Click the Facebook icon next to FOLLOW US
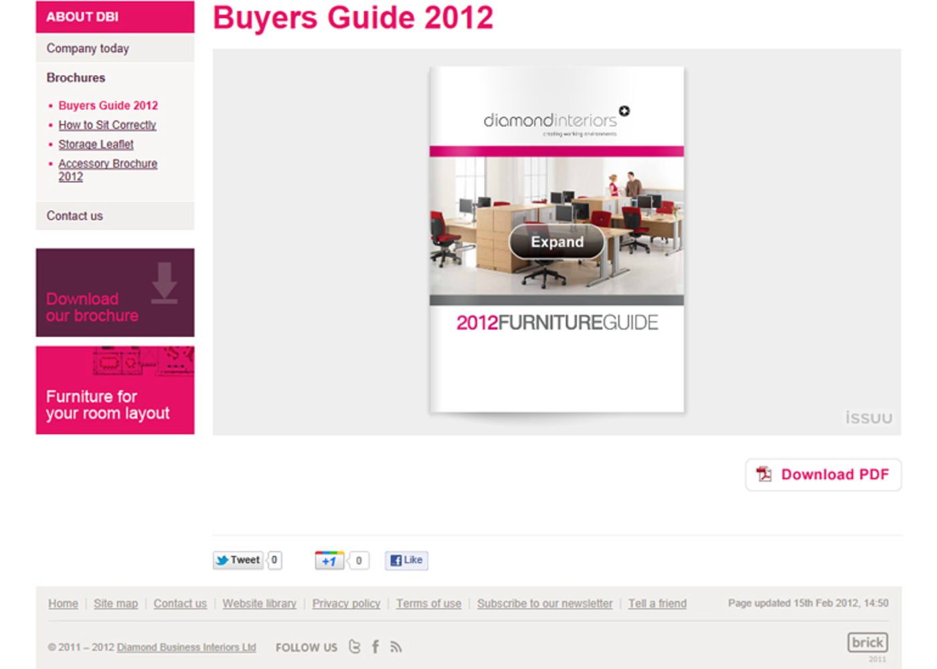The image size is (937, 669). (x=375, y=646)
